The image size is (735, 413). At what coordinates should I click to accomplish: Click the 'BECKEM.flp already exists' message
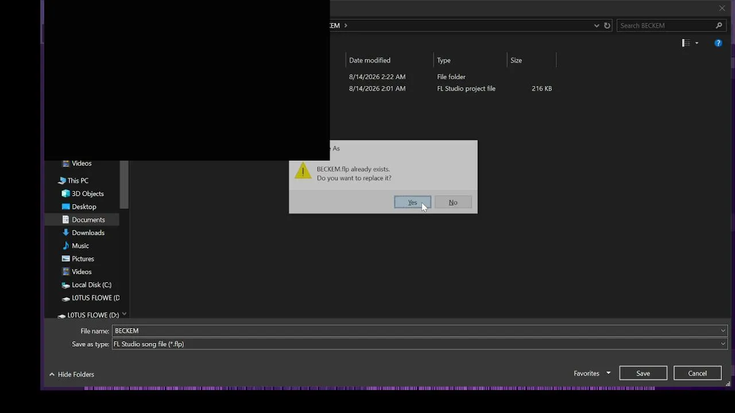click(353, 169)
